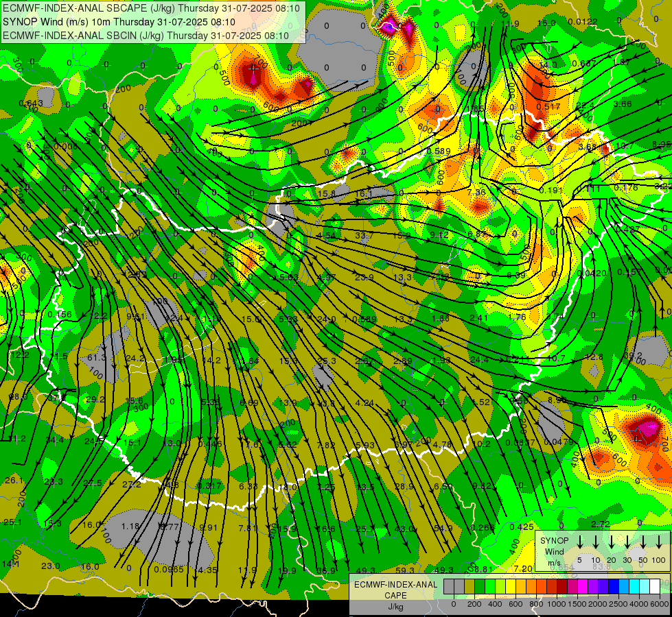This screenshot has width=672, height=617.
Task: Click the 2500 tick label on the CAPE scale
Action: point(618,604)
